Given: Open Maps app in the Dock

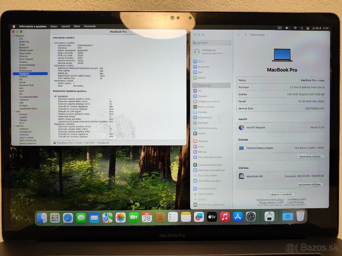Looking at the screenshot, I should [107, 218].
